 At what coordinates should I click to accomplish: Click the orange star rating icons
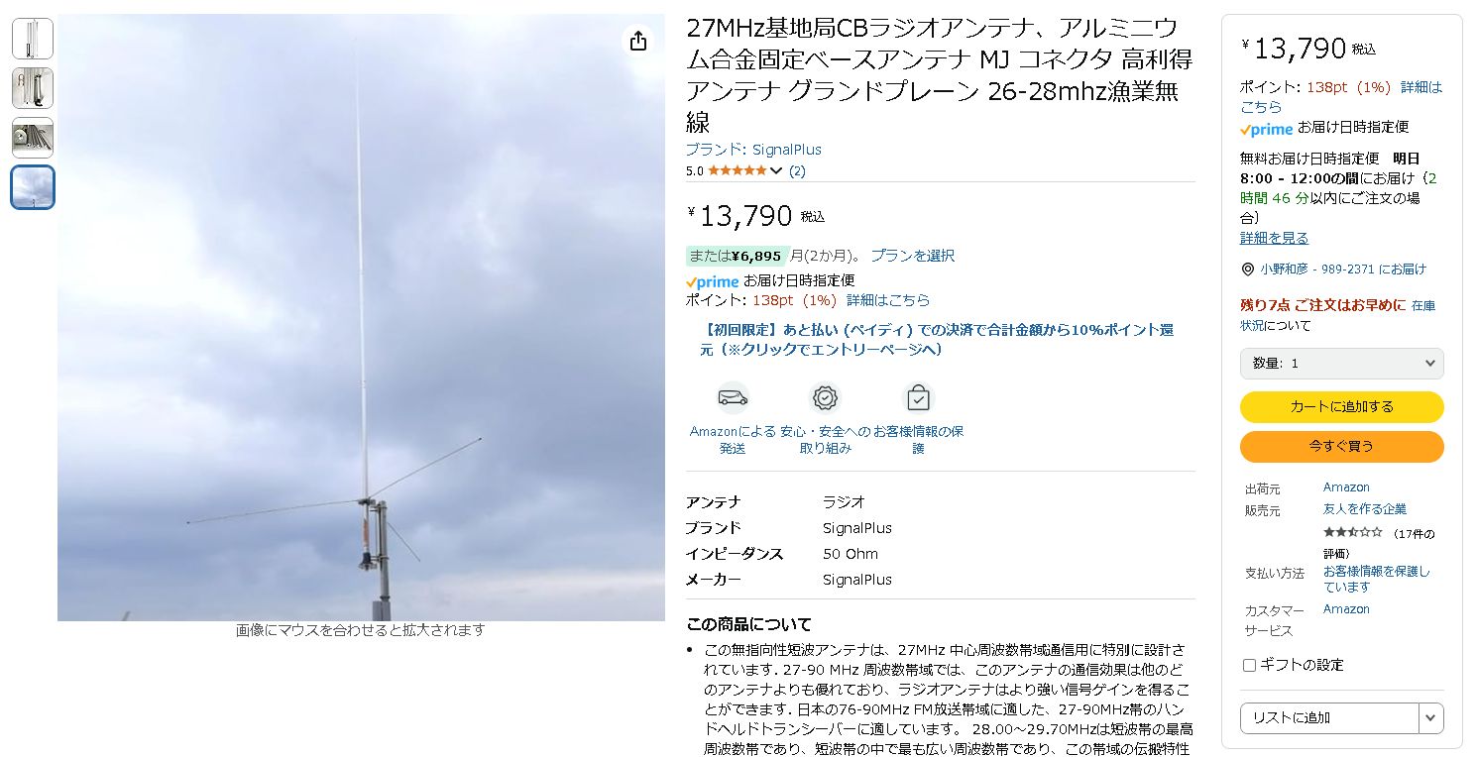(737, 170)
